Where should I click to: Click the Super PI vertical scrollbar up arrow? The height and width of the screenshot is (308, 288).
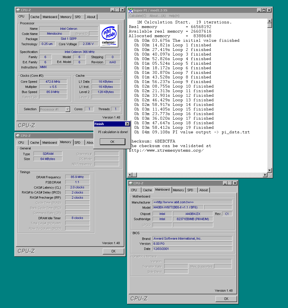pyautogui.click(x=269, y=21)
